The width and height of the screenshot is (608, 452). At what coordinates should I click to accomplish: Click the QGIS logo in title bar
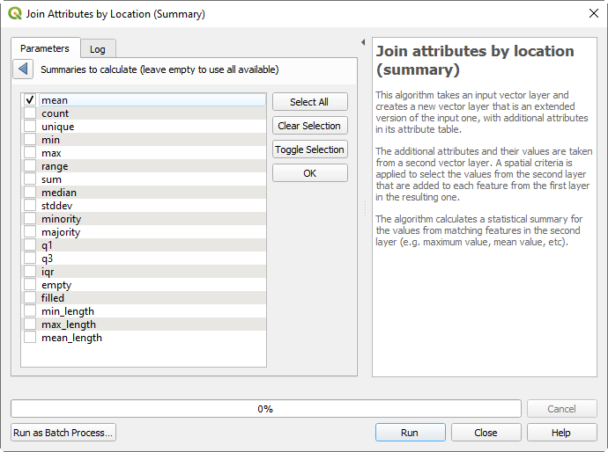click(15, 13)
